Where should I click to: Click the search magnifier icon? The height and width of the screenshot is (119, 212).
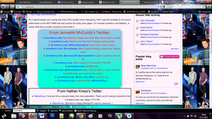204,7
